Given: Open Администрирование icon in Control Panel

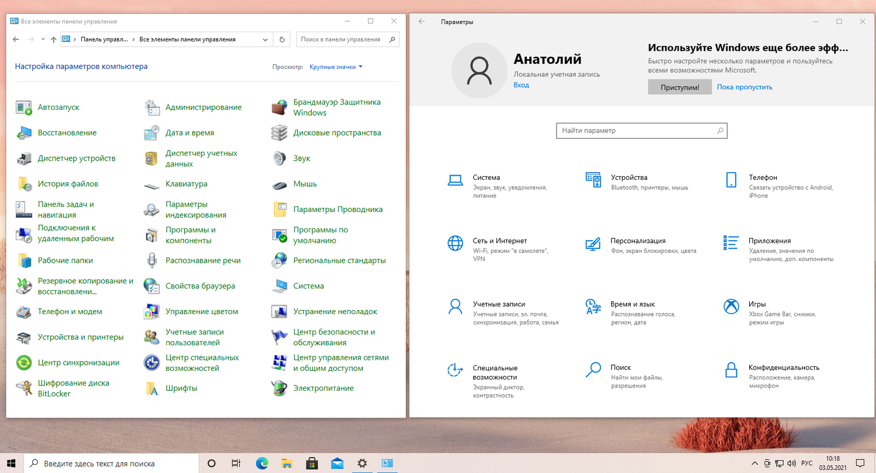Looking at the screenshot, I should [x=152, y=107].
